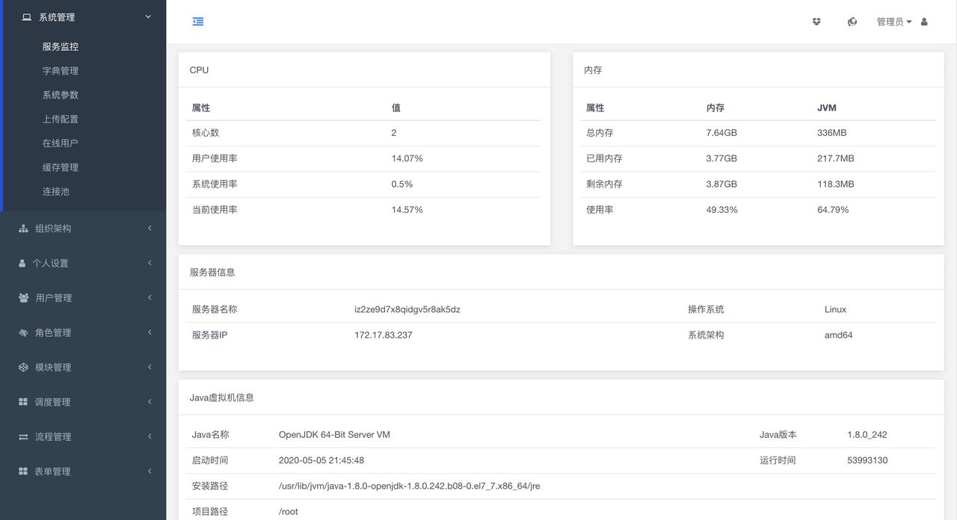Select the 组织架构 menu label
Viewport: 957px width, 520px height.
53,229
